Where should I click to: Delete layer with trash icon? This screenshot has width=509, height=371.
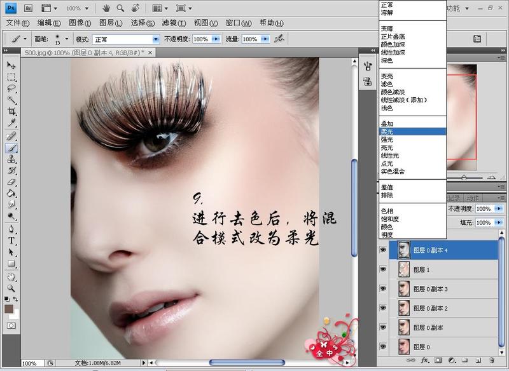[x=492, y=360]
